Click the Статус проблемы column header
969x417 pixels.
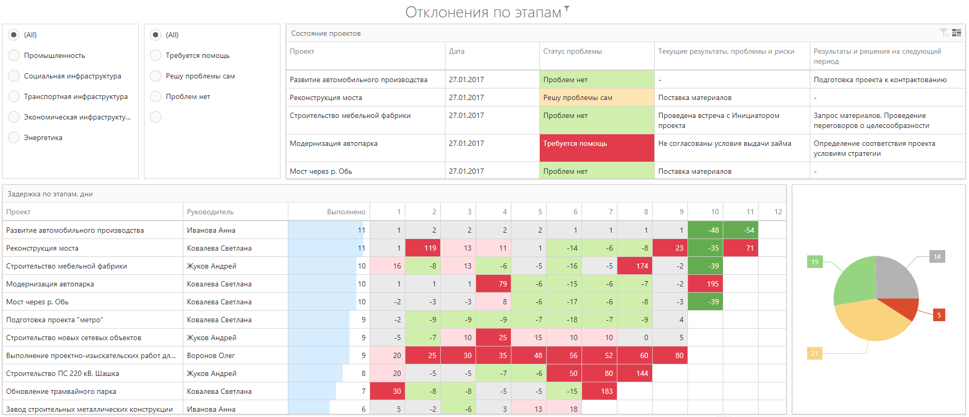coord(597,56)
